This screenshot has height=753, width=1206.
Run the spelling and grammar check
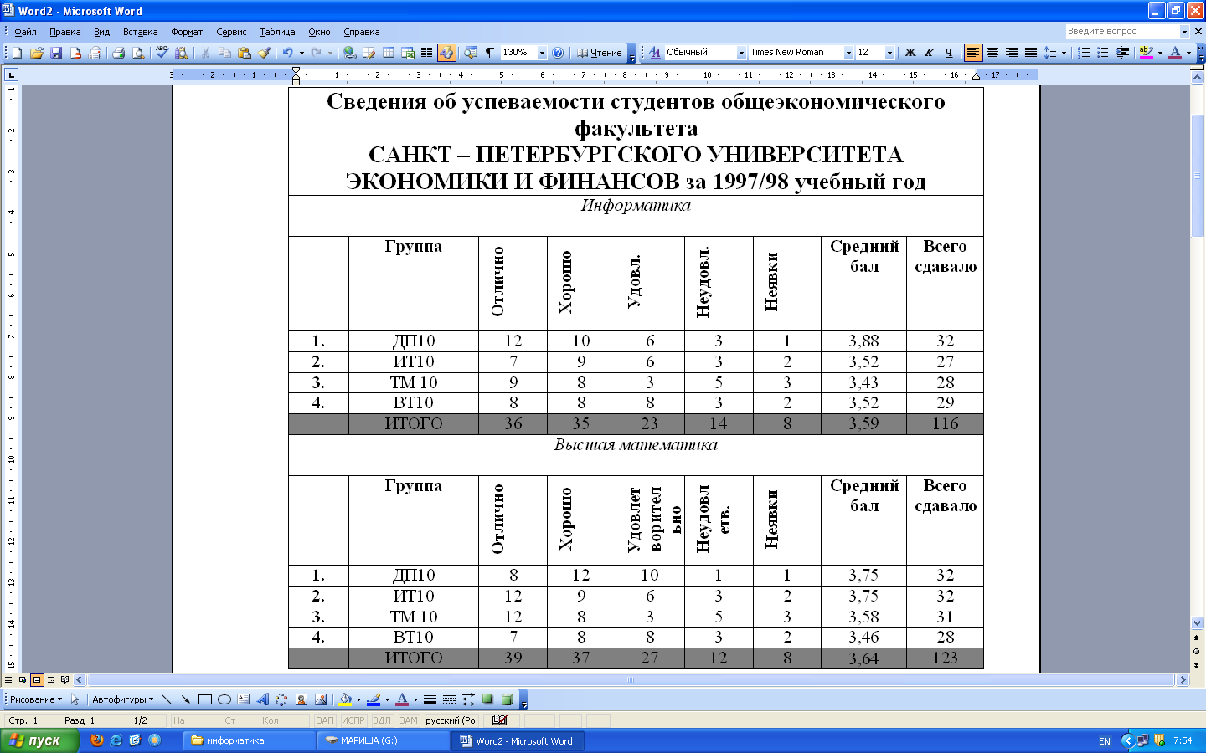tap(162, 53)
